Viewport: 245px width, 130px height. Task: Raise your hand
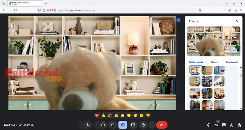pos(143,125)
